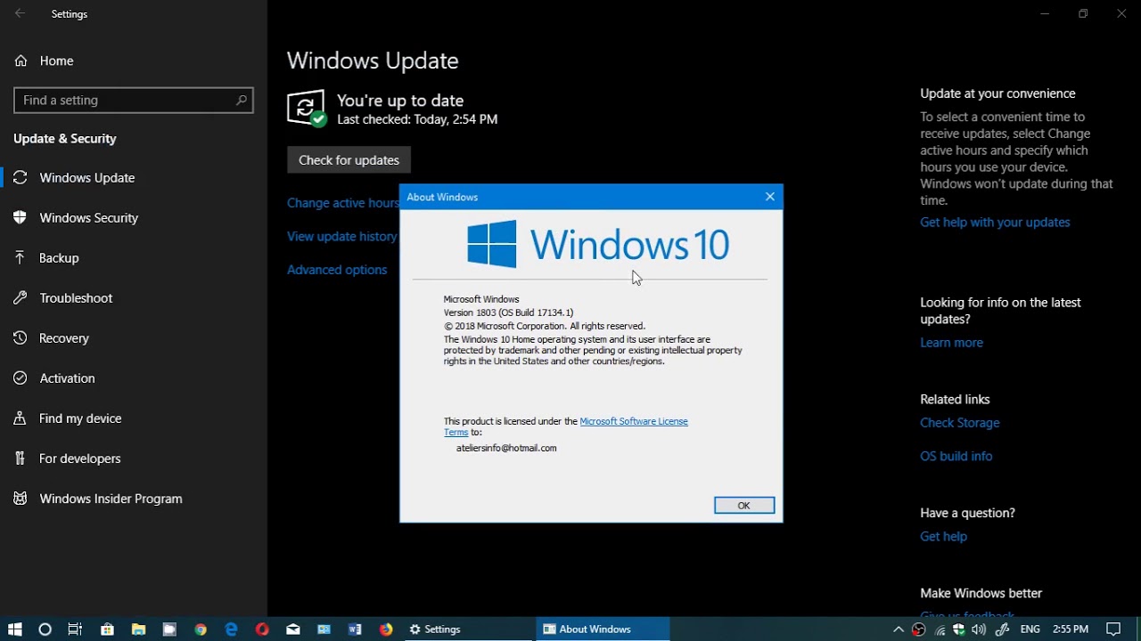
Task: Open the OS build info link
Action: pyautogui.click(x=956, y=456)
